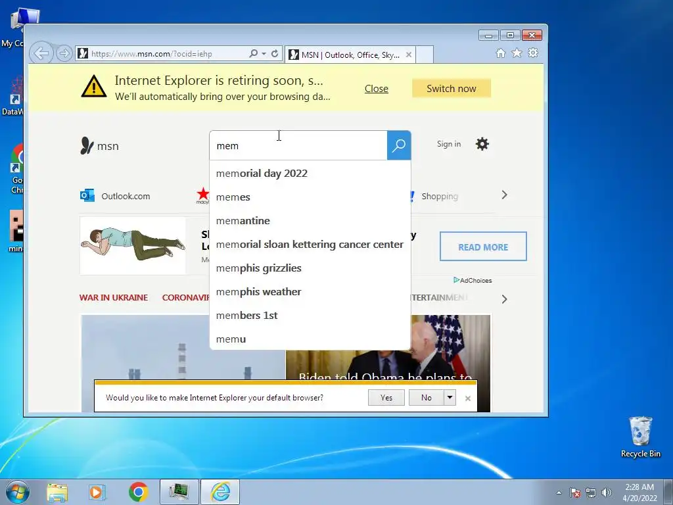Dismiss the default browser notification bar
The image size is (673, 505).
[x=468, y=398]
